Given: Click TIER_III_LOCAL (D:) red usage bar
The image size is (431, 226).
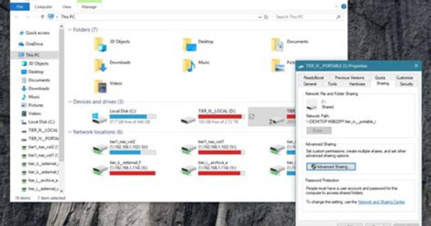Looking at the screenshot, I should [x=221, y=117].
